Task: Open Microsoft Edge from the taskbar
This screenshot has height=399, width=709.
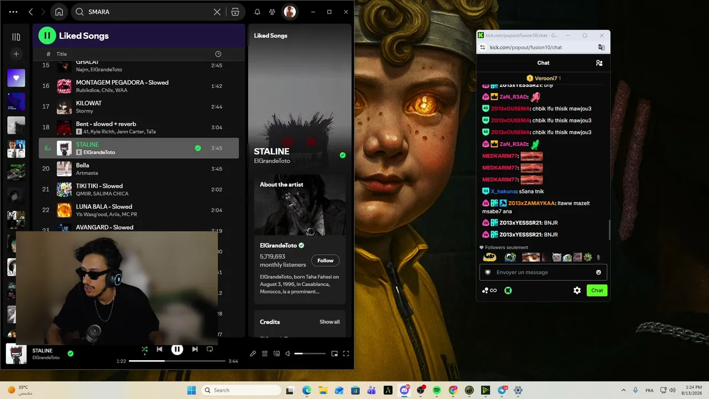Action: click(x=307, y=390)
